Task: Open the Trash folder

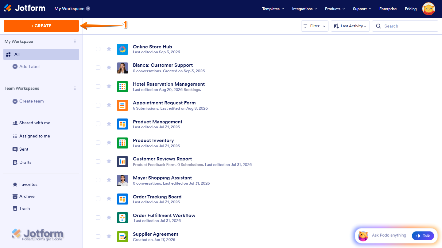Action: click(21, 209)
